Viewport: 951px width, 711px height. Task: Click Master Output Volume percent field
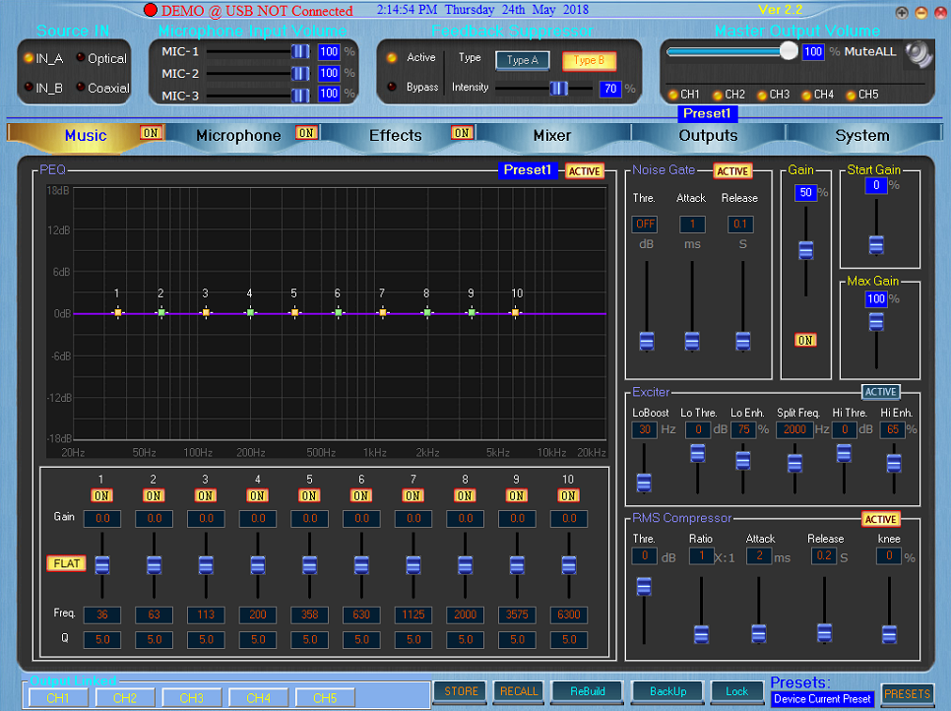pyautogui.click(x=813, y=51)
